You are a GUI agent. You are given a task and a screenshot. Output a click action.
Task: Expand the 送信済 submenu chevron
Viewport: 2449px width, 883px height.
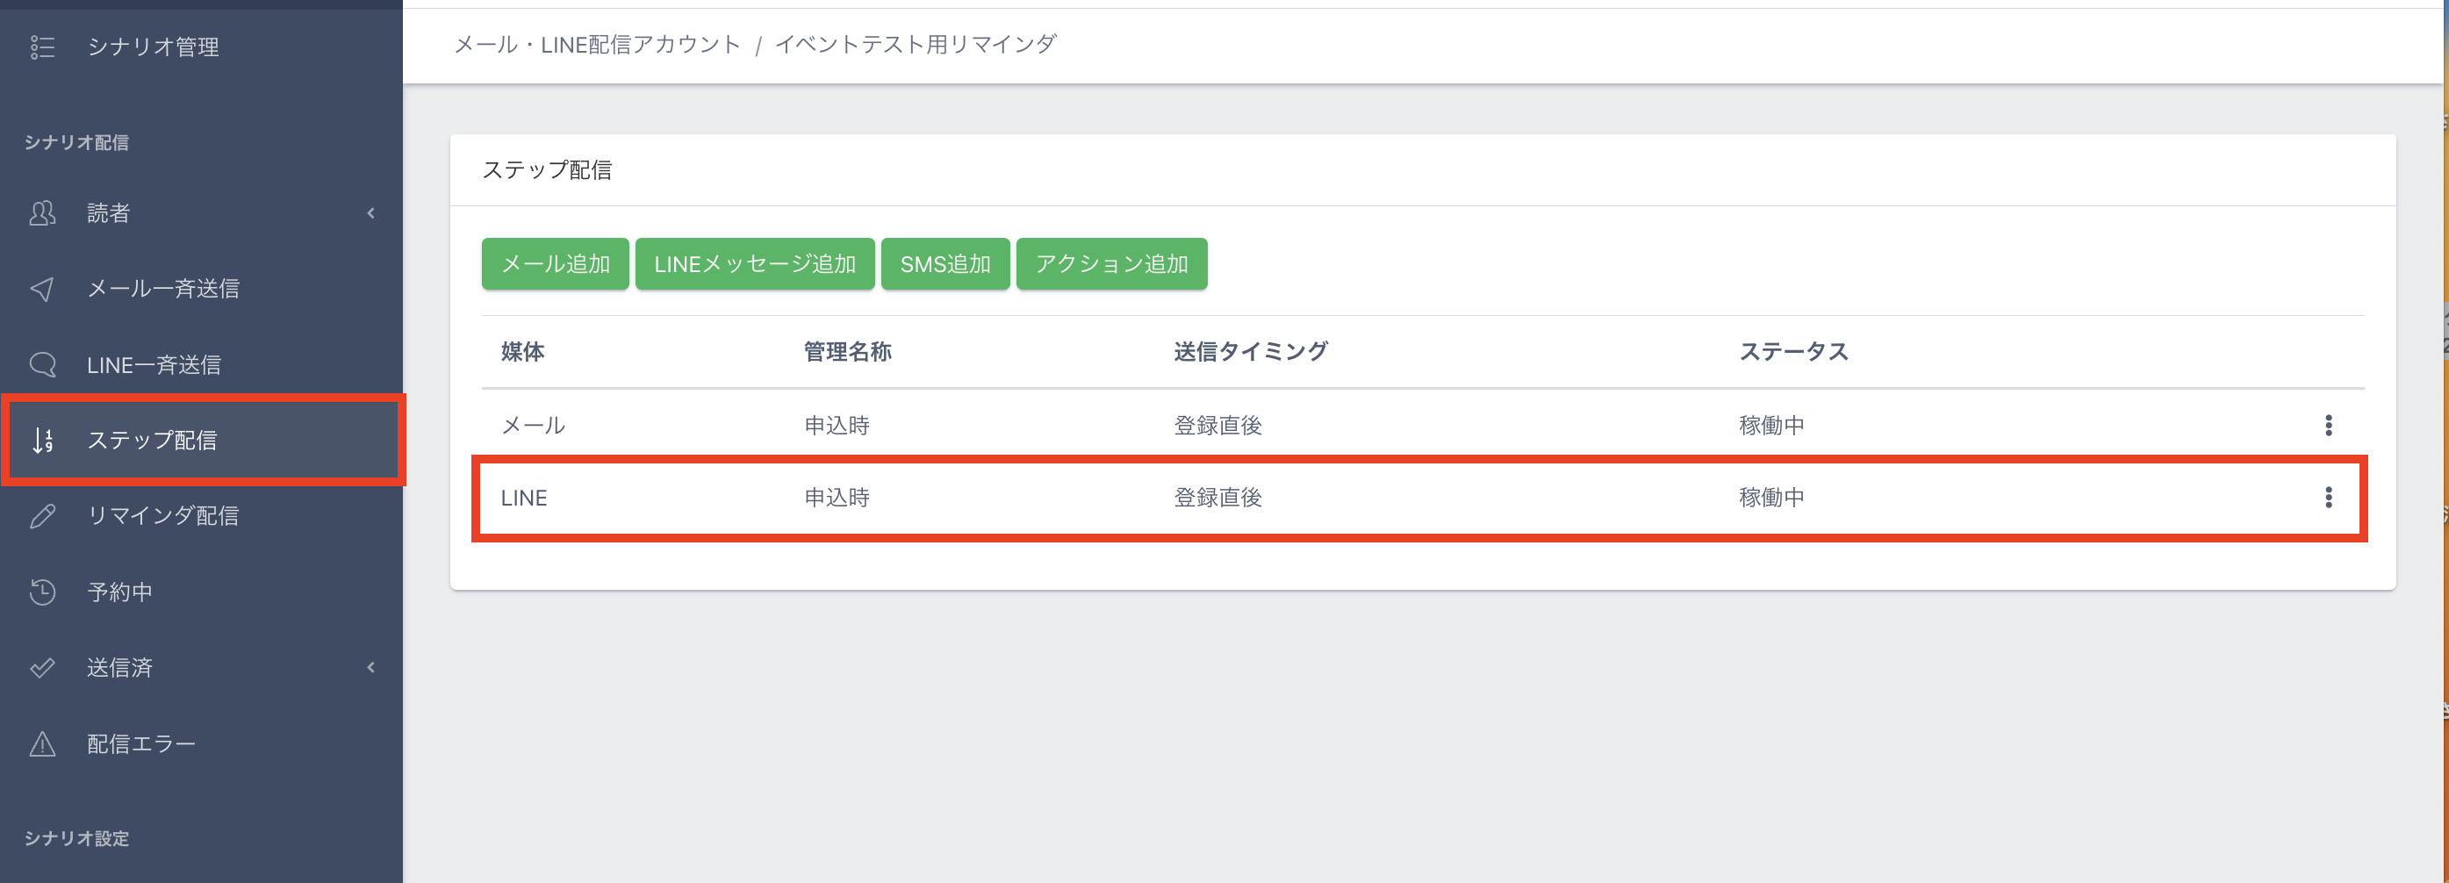(370, 667)
